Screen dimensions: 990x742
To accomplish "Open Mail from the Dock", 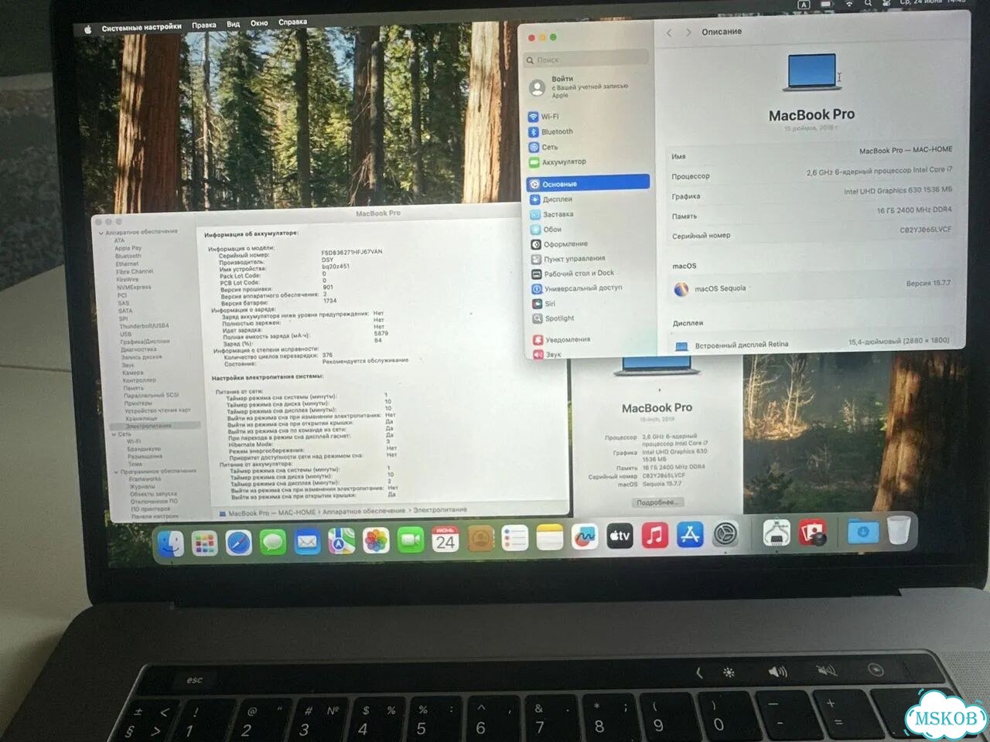I will click(307, 542).
